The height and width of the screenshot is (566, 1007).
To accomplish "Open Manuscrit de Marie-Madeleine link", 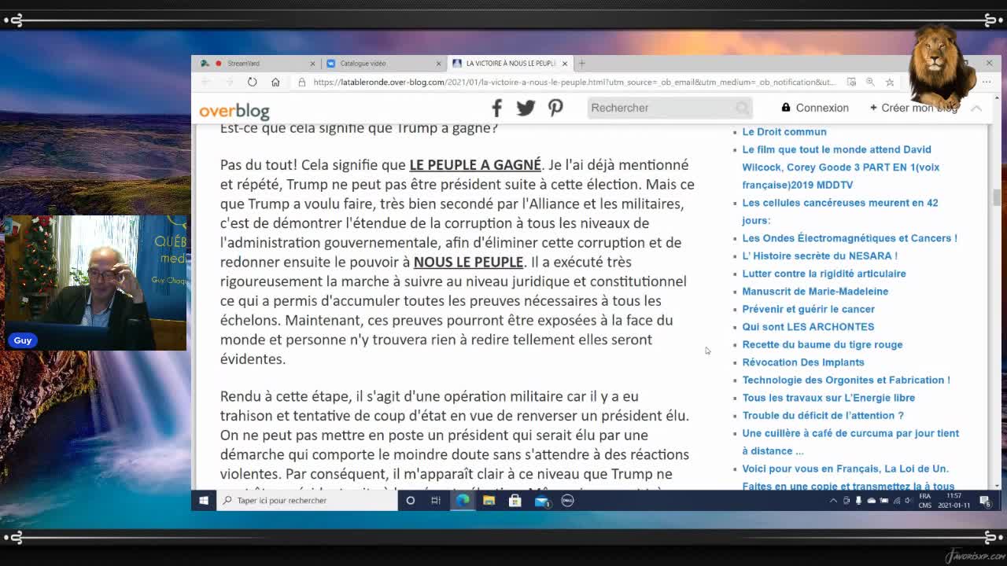I will pos(815,291).
